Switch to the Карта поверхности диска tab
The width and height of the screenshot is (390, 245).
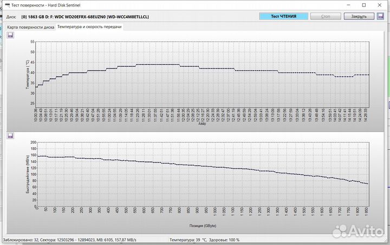pos(30,26)
